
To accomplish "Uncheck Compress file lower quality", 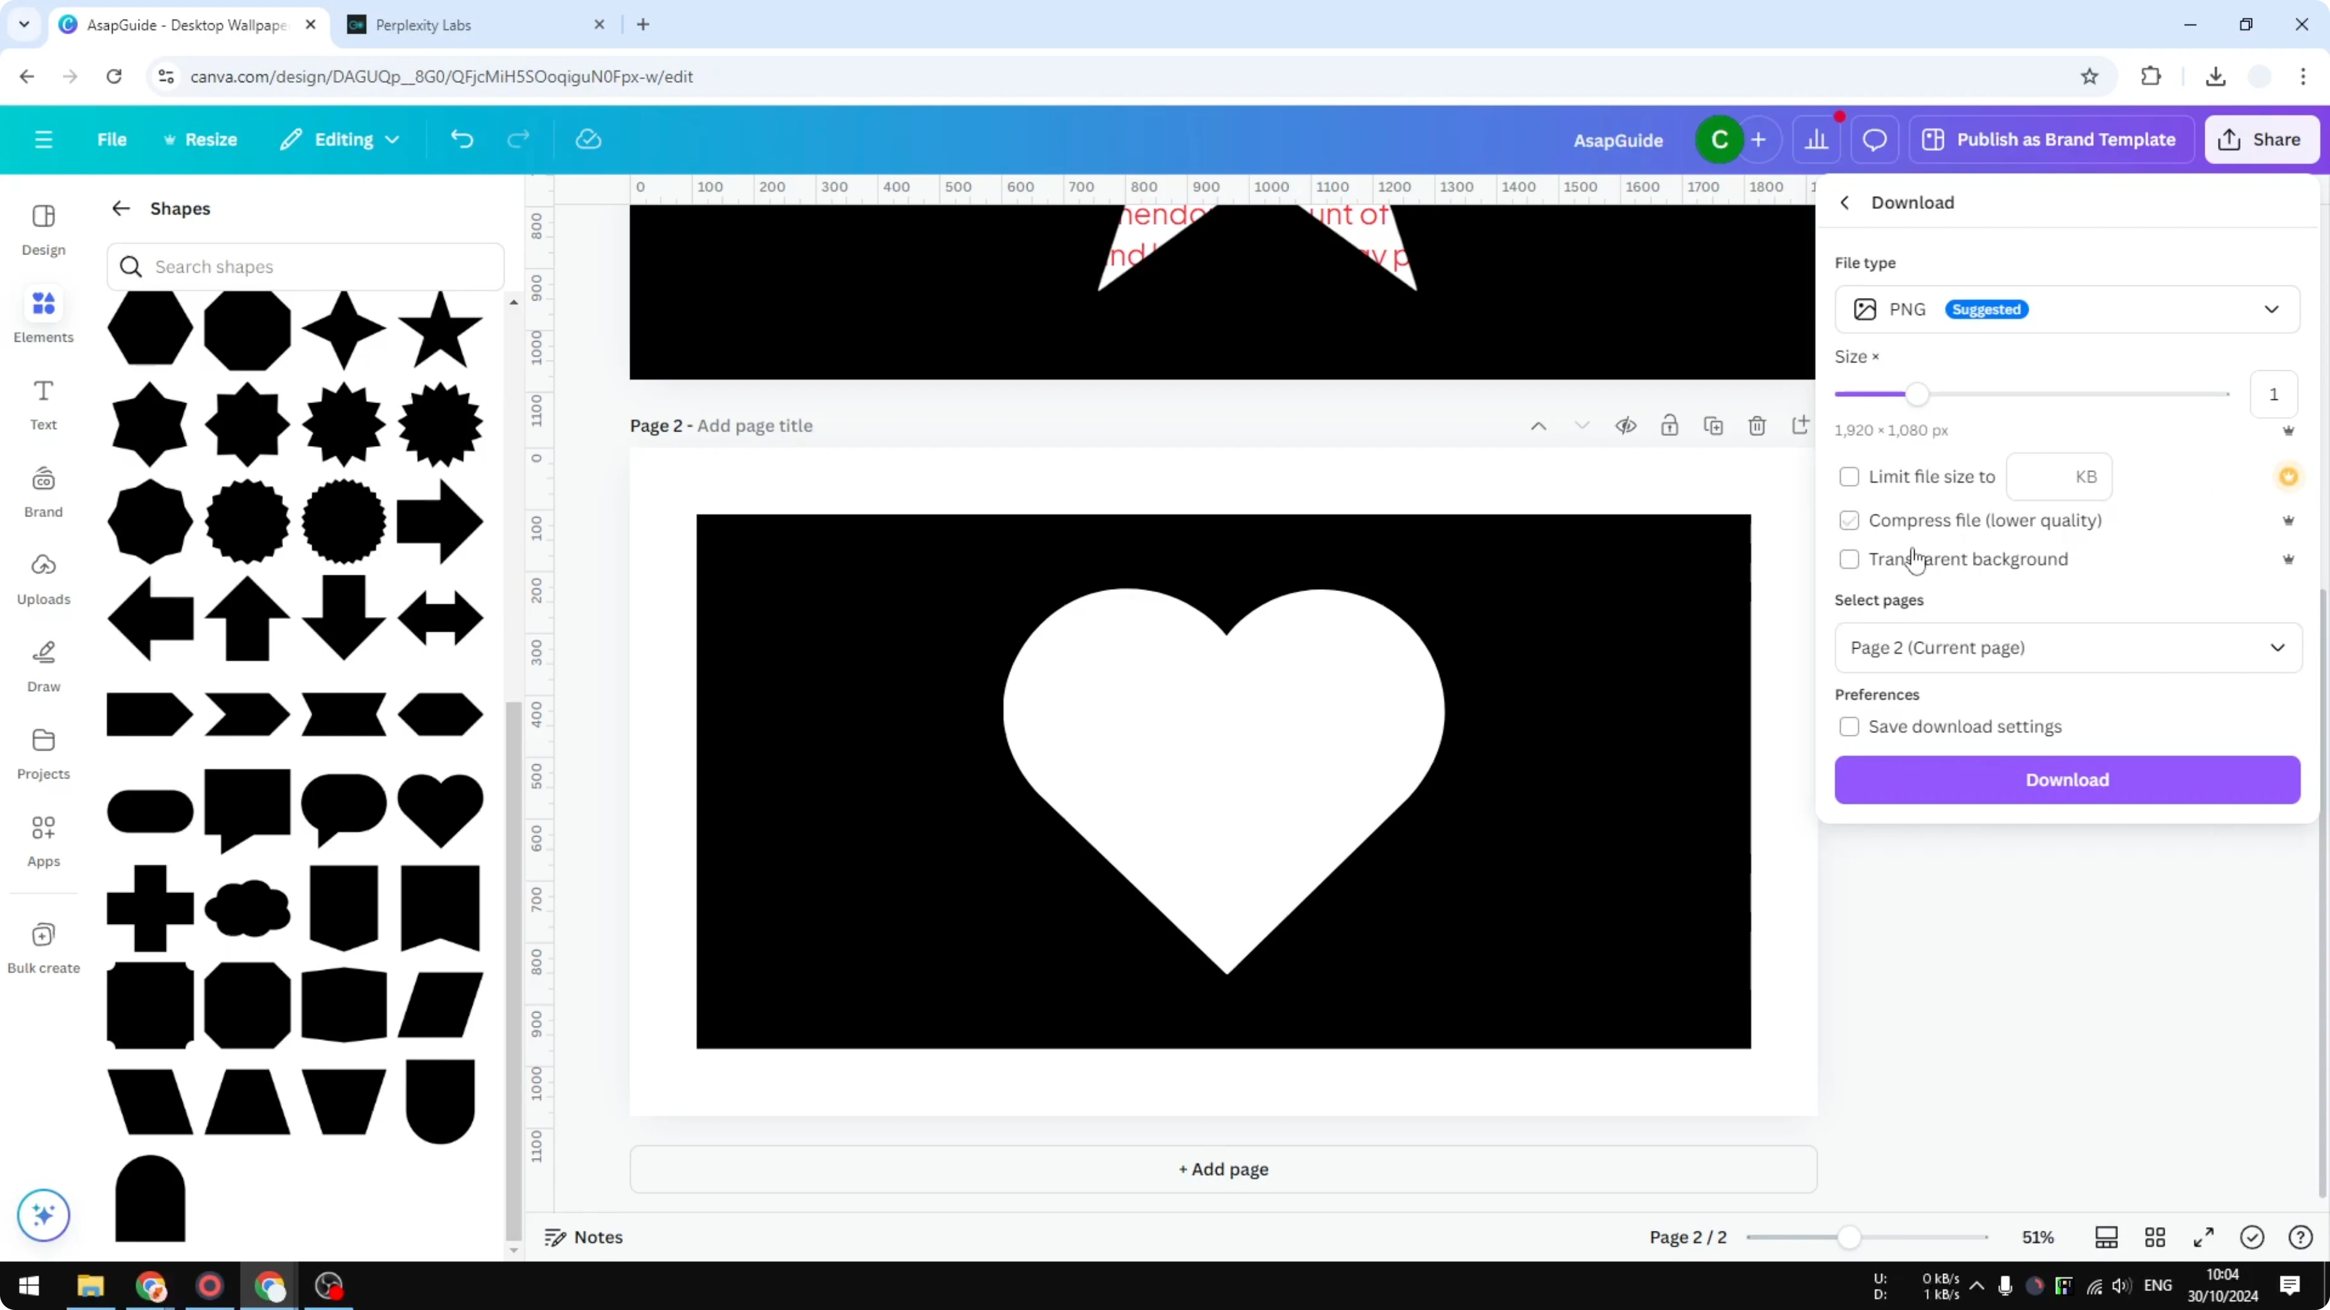I will tap(1849, 521).
